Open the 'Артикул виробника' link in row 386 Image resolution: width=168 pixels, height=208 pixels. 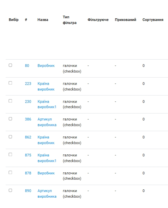tap(47, 122)
